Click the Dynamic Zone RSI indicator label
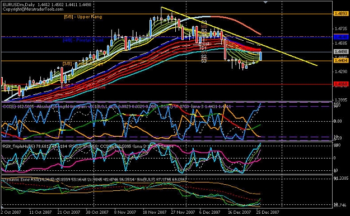 click(x=29, y=179)
